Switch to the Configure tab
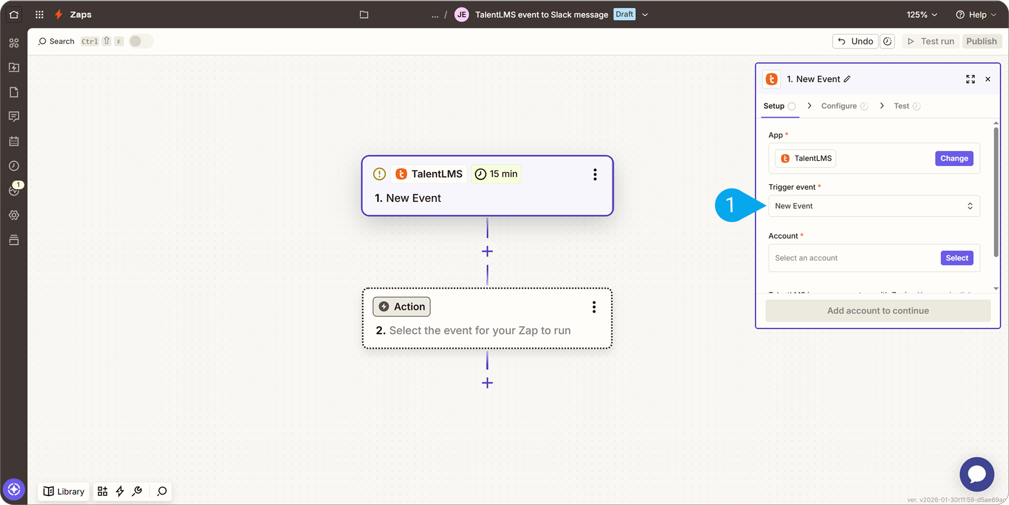1009x505 pixels. [x=839, y=106]
